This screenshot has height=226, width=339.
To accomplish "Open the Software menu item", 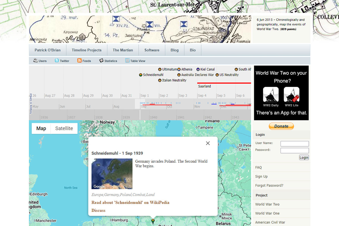I will pyautogui.click(x=152, y=50).
